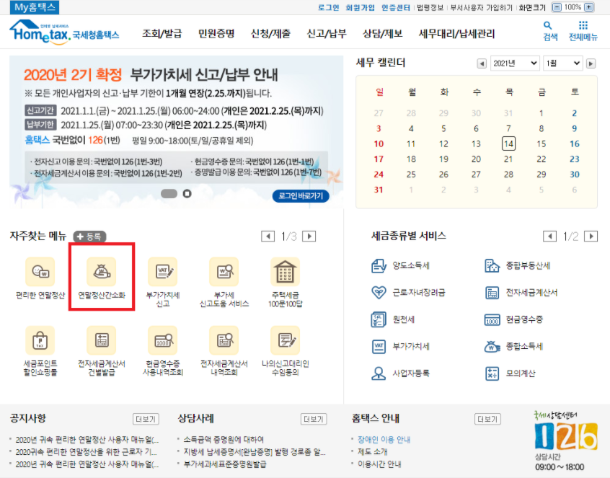Click the Hometax 국세청홈택스 logo
The image size is (610, 478).
pos(64,32)
